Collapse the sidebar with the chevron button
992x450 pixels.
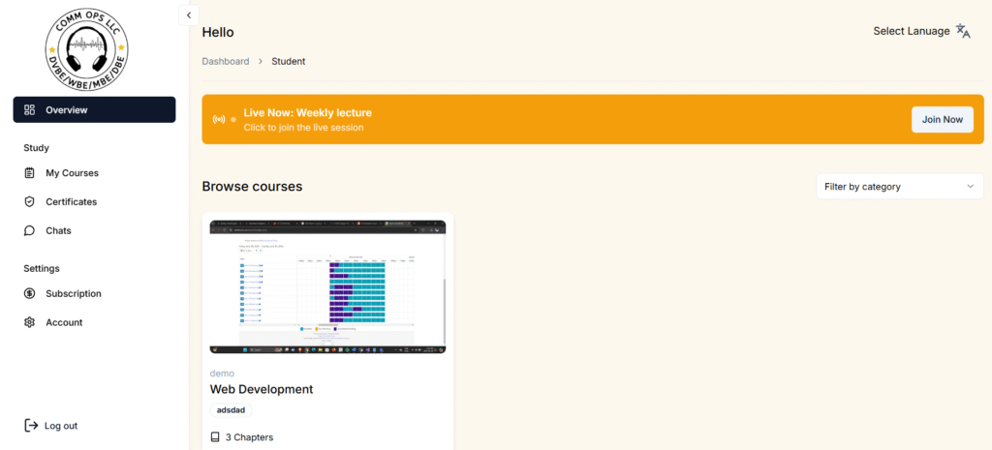click(189, 15)
